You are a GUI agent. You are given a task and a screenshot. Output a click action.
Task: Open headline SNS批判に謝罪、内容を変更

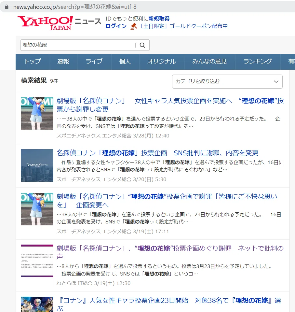[x=157, y=153]
